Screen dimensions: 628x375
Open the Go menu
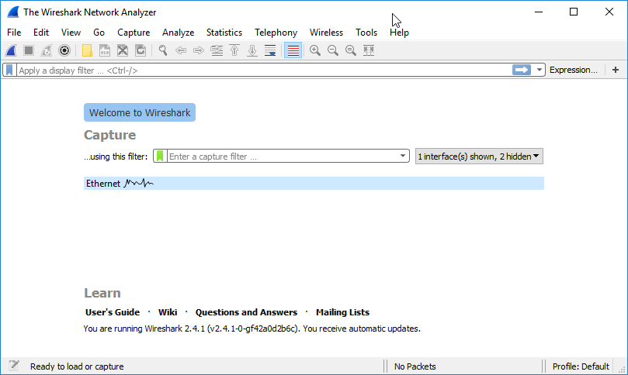(99, 33)
